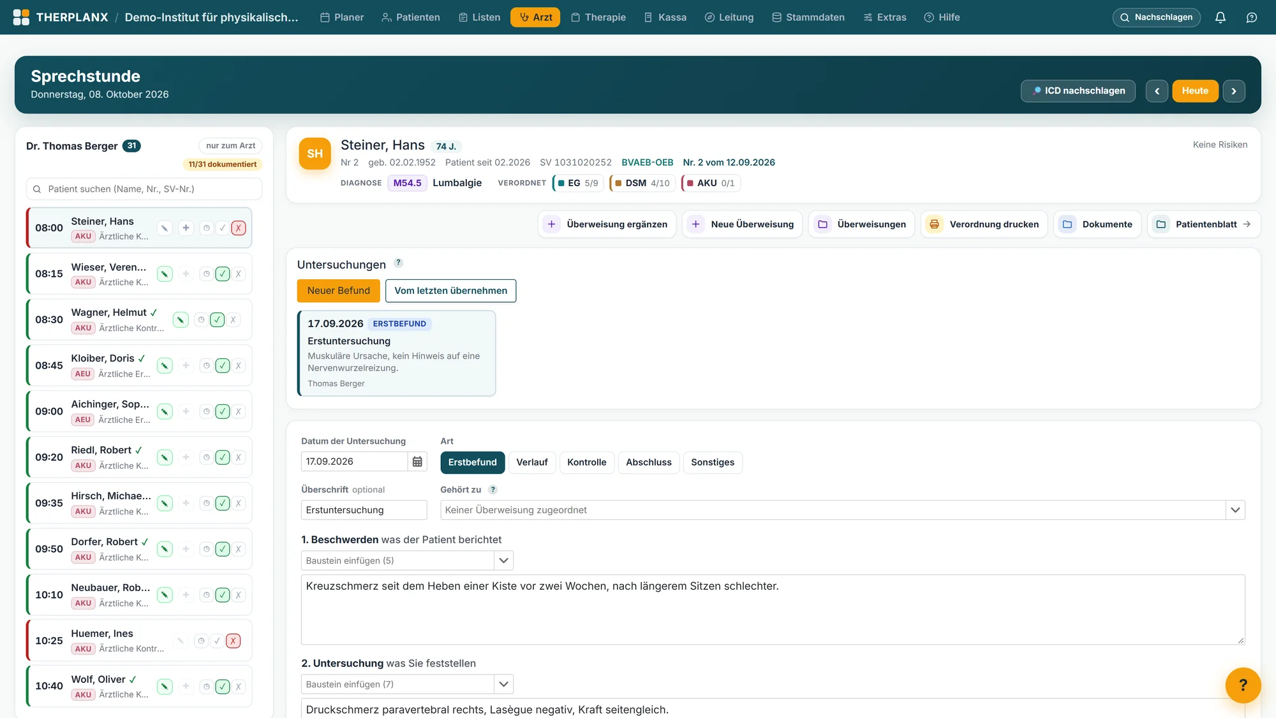Click the clock icon in the 08:00 Steiner row

[x=206, y=228]
